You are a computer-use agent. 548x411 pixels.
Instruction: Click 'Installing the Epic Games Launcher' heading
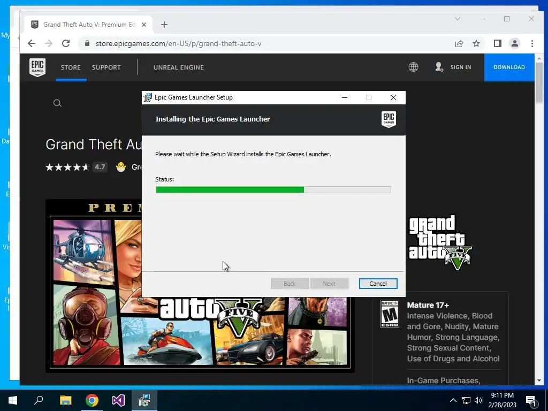212,119
